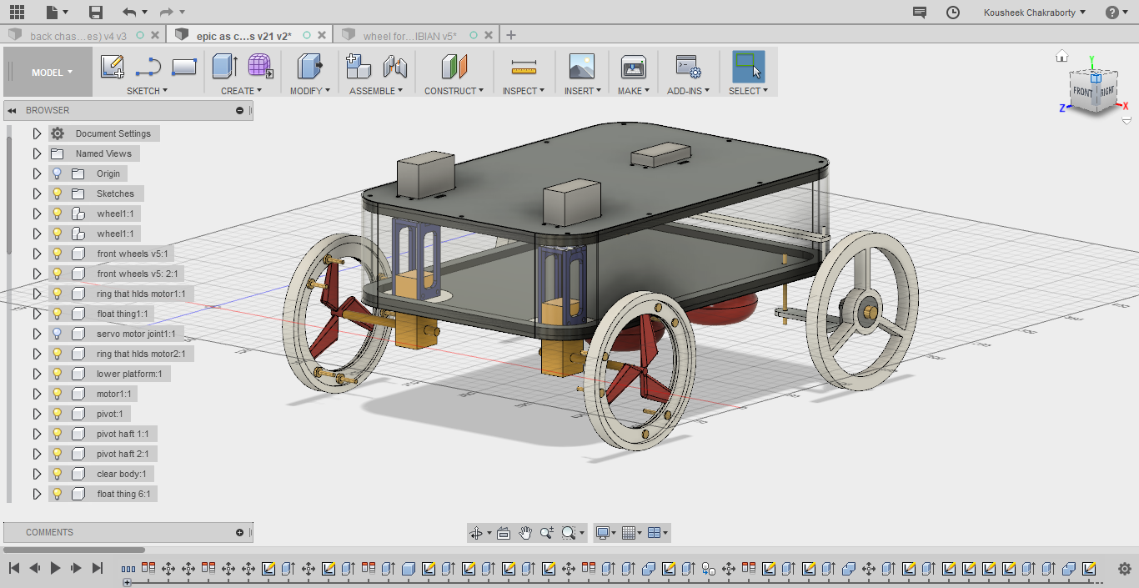Viewport: 1139px width, 588px height.
Task: Expand the Sketches folder in browser
Action: pyautogui.click(x=37, y=193)
